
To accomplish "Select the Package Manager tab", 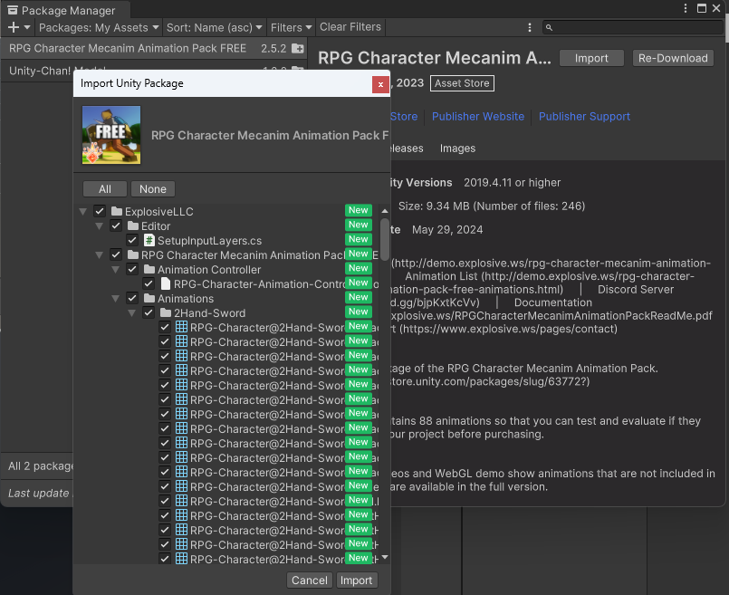I will (x=65, y=10).
